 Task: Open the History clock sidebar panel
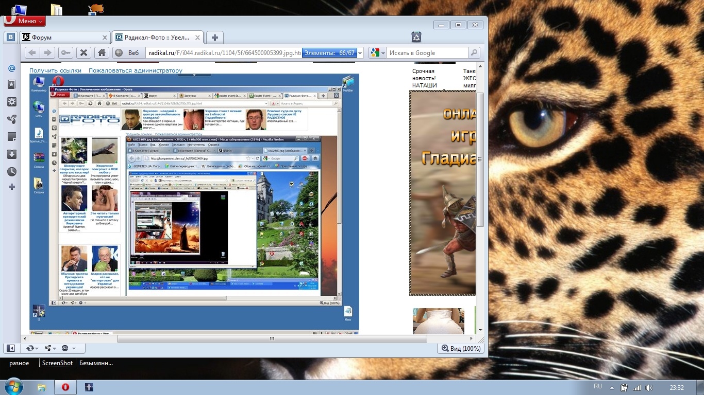[11, 171]
